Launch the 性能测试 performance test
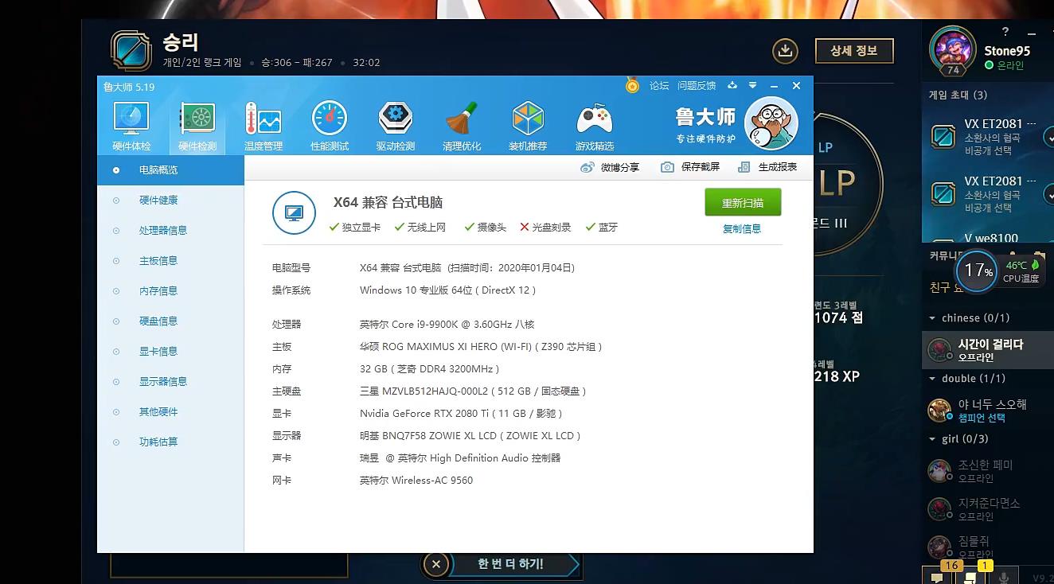The height and width of the screenshot is (584, 1054). (330, 127)
